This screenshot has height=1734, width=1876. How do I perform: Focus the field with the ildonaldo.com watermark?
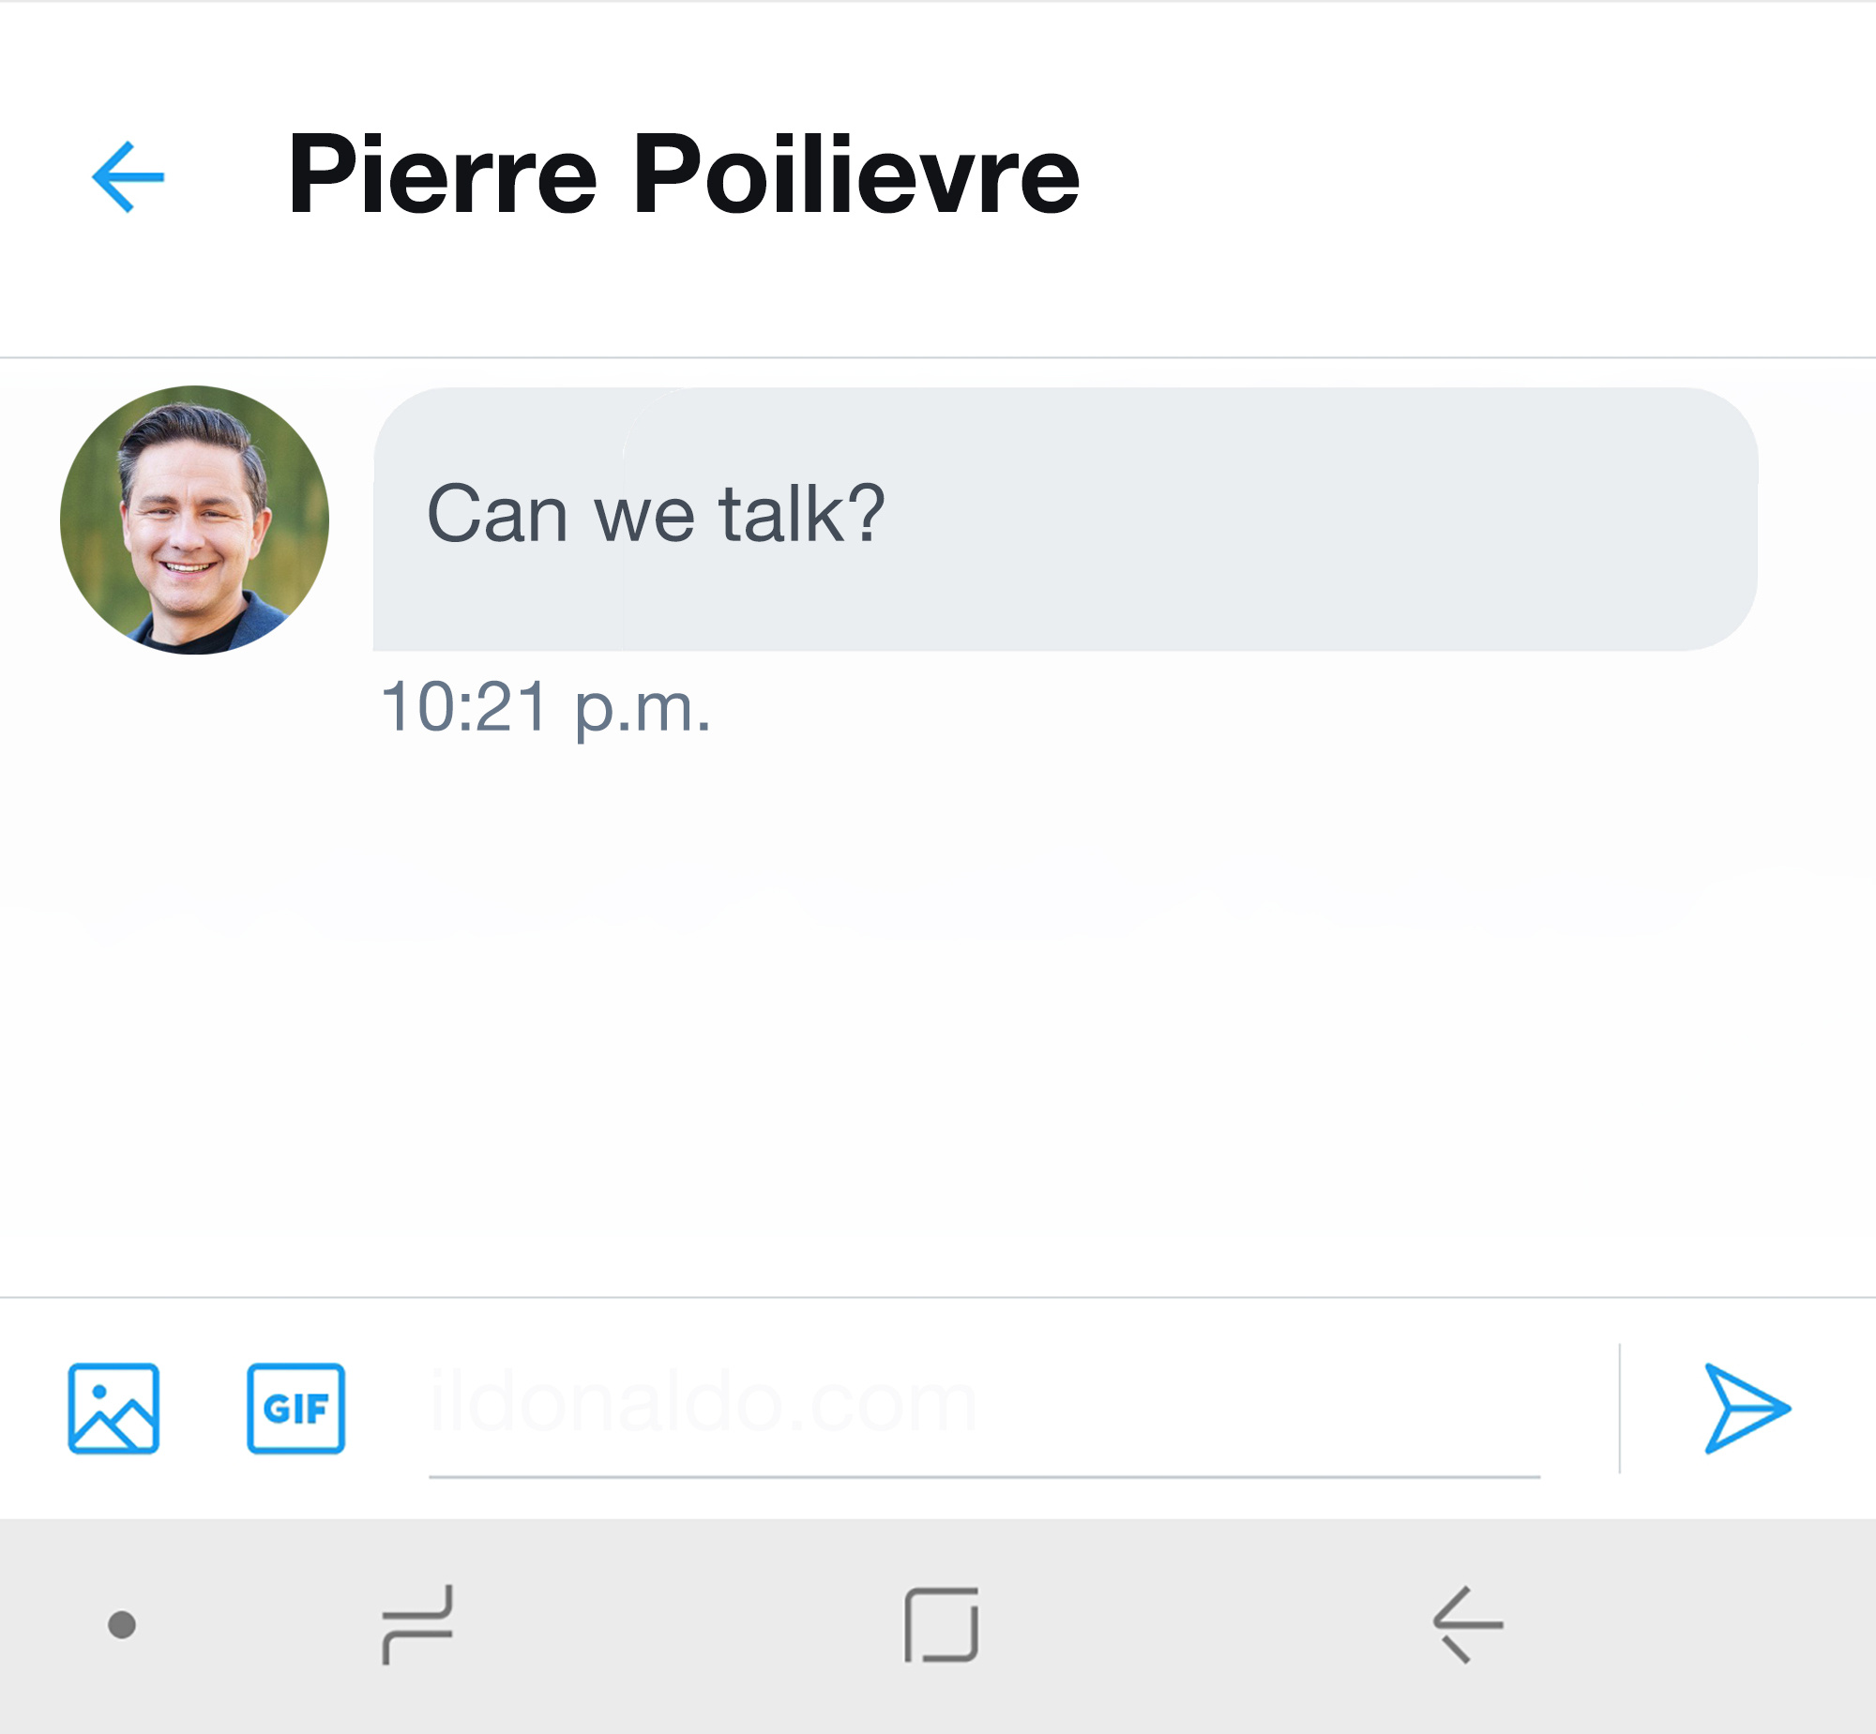tap(985, 1408)
